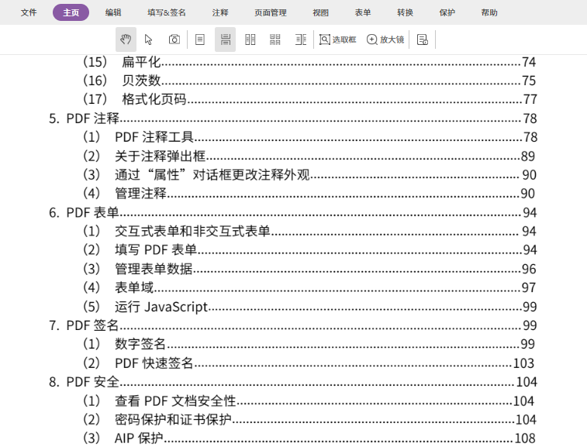Toggle continuous page scrolling view

pos(225,40)
